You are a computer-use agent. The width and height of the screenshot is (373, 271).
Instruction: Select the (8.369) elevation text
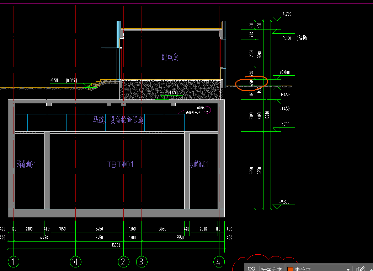(71, 80)
